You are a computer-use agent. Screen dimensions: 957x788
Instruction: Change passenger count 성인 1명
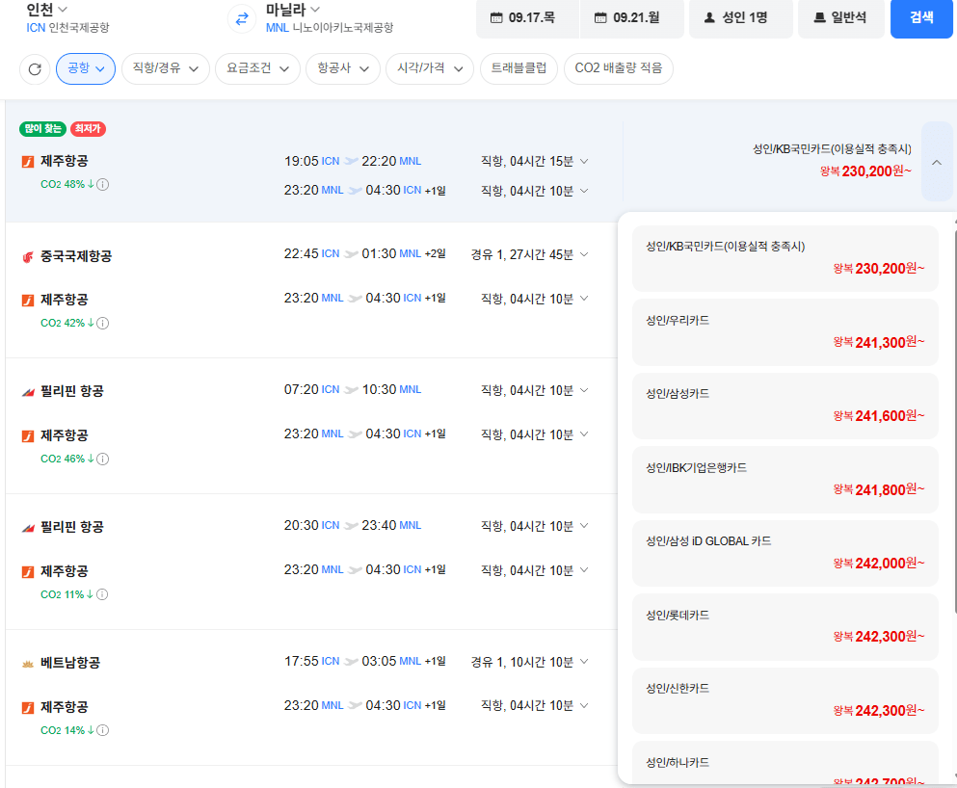click(x=741, y=18)
